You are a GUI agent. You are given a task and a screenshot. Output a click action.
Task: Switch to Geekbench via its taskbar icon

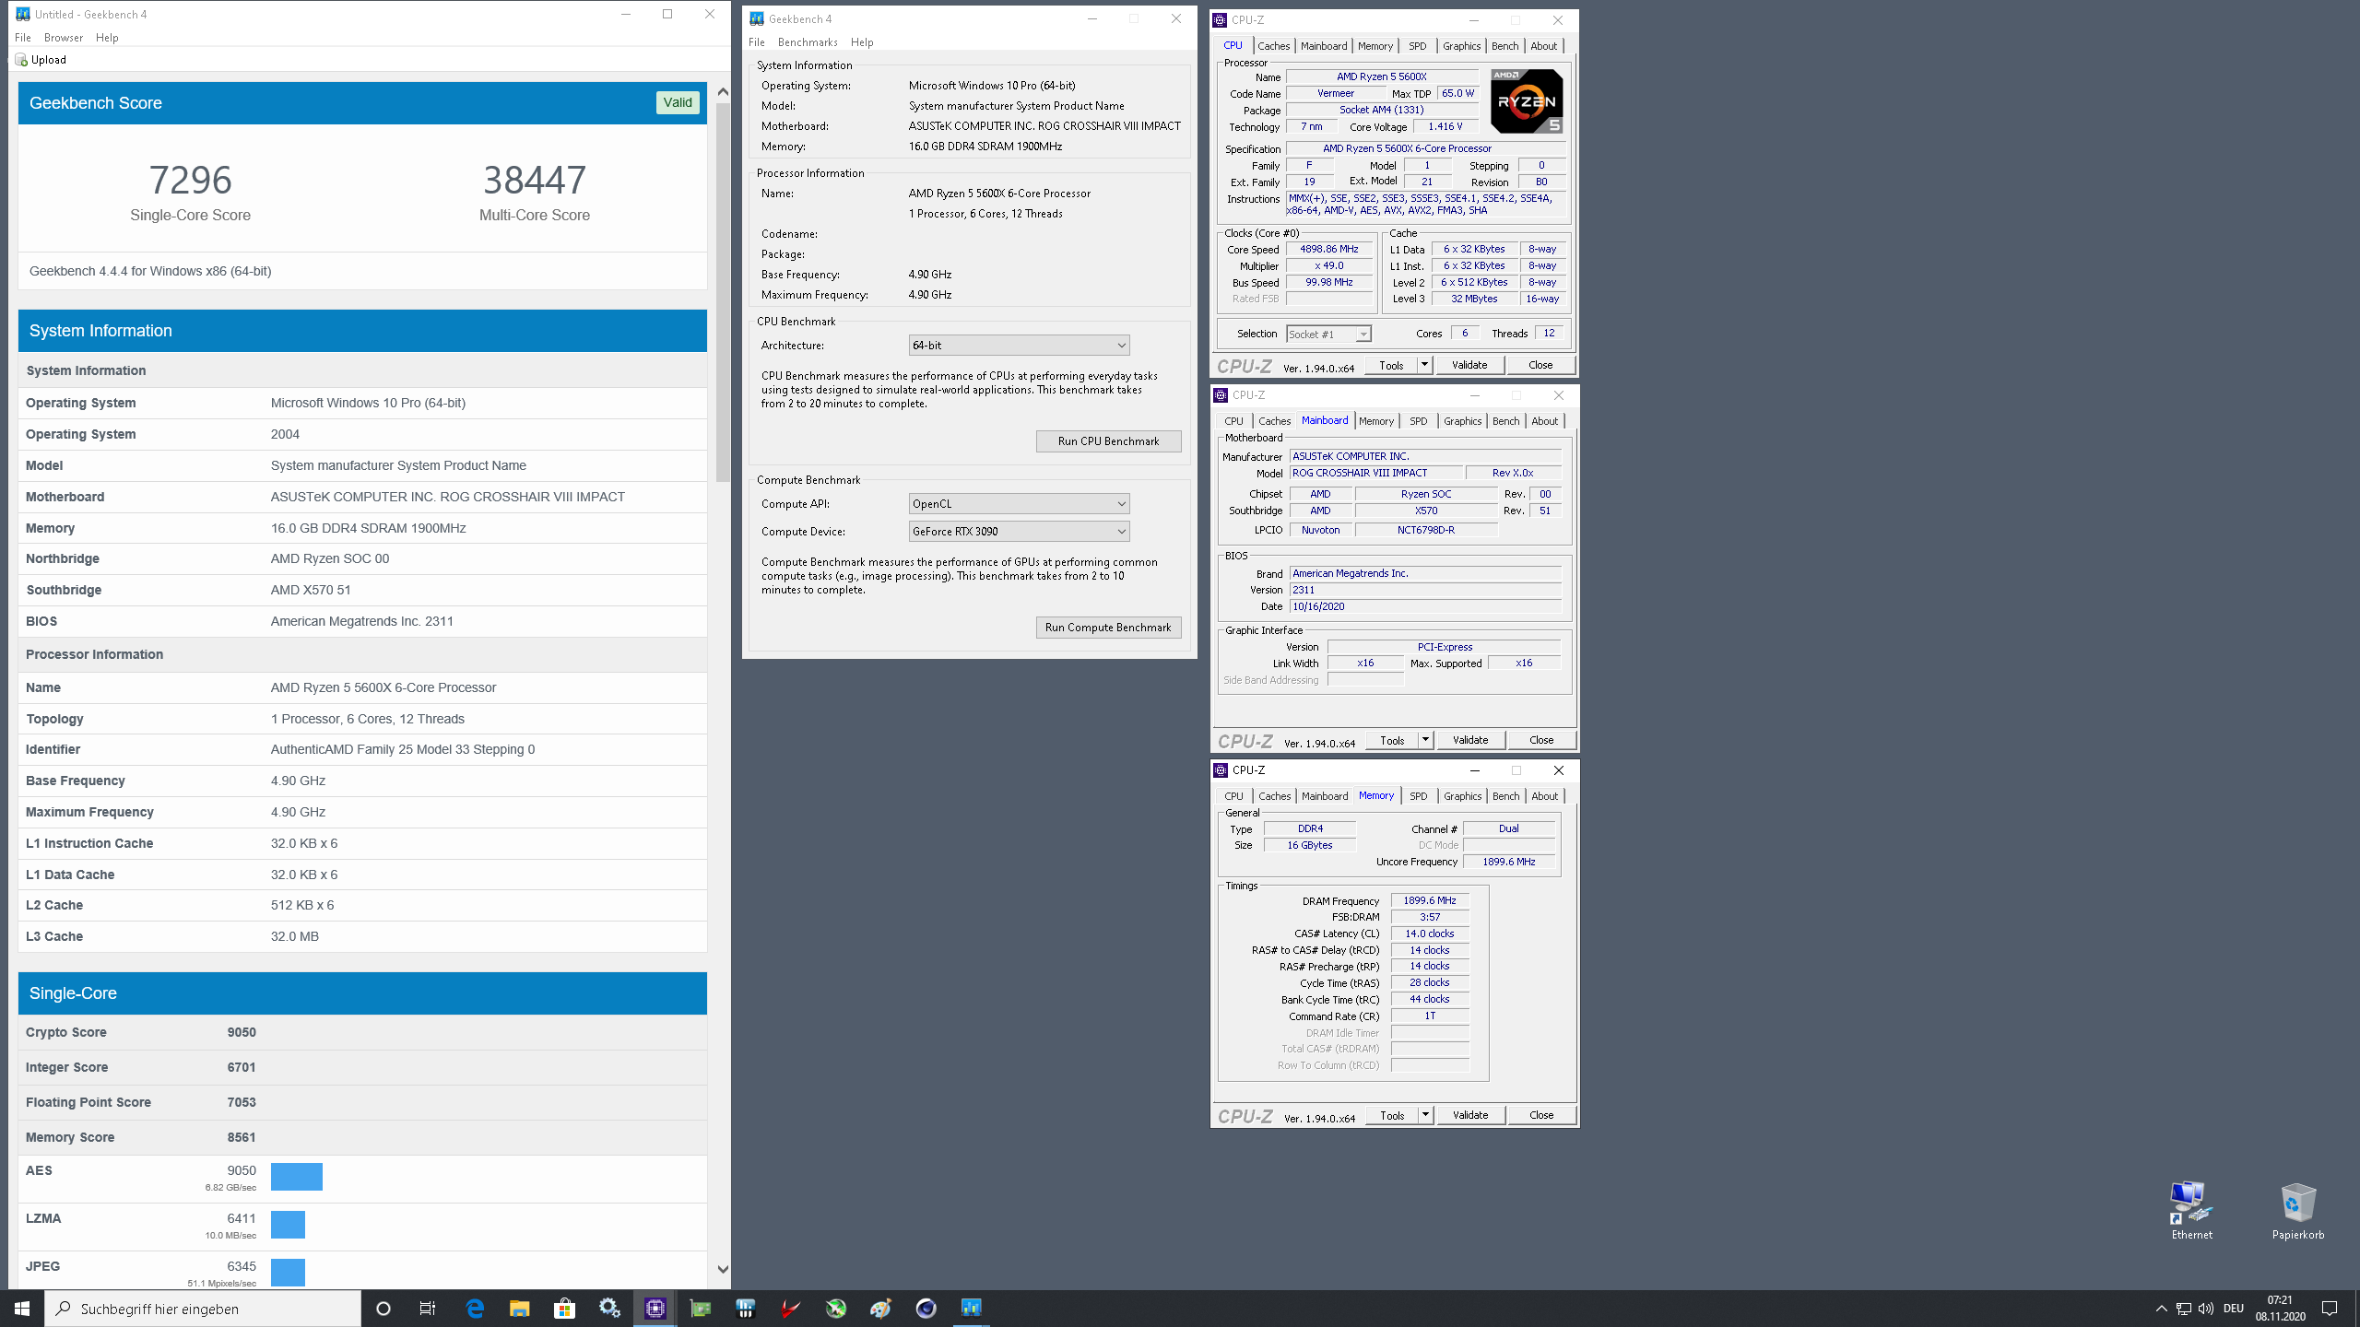pos(971,1308)
